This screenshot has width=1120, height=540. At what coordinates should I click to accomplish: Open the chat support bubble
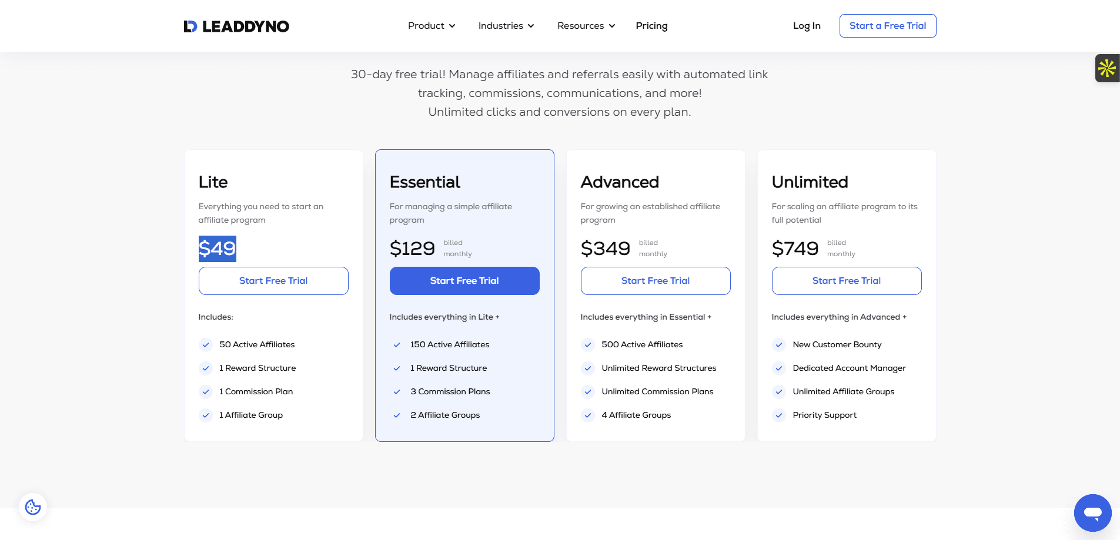coord(1092,512)
